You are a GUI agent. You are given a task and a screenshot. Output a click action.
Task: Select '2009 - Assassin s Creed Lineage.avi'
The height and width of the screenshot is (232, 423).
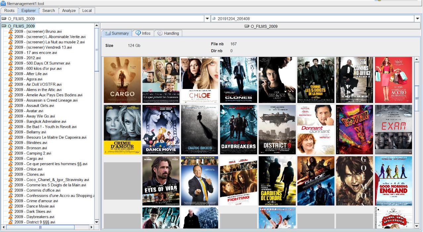coord(46,100)
